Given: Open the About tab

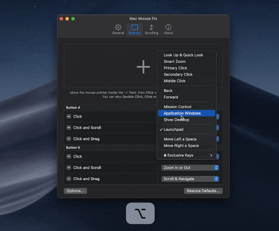Looking at the screenshot, I should click(168, 29).
